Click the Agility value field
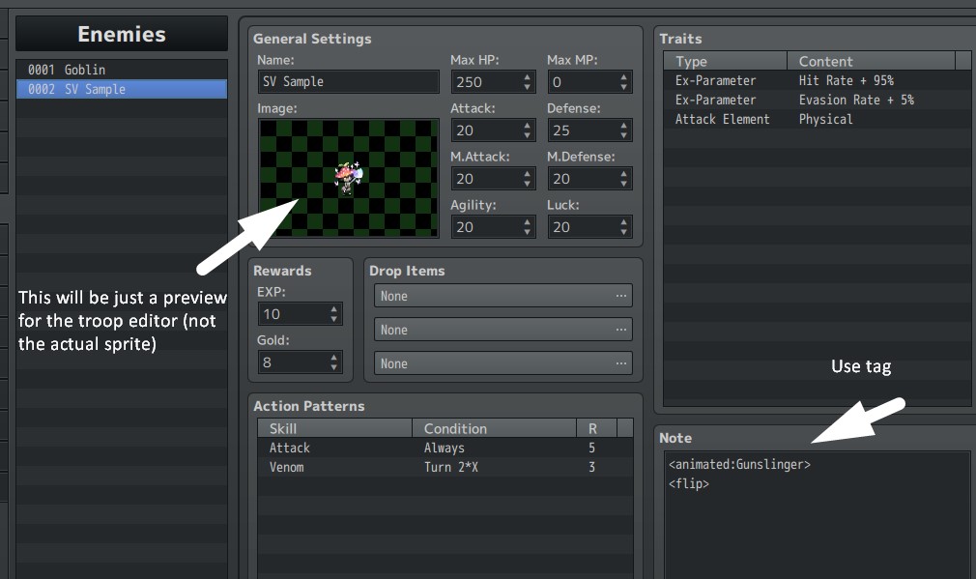976x579 pixels. pyautogui.click(x=485, y=227)
